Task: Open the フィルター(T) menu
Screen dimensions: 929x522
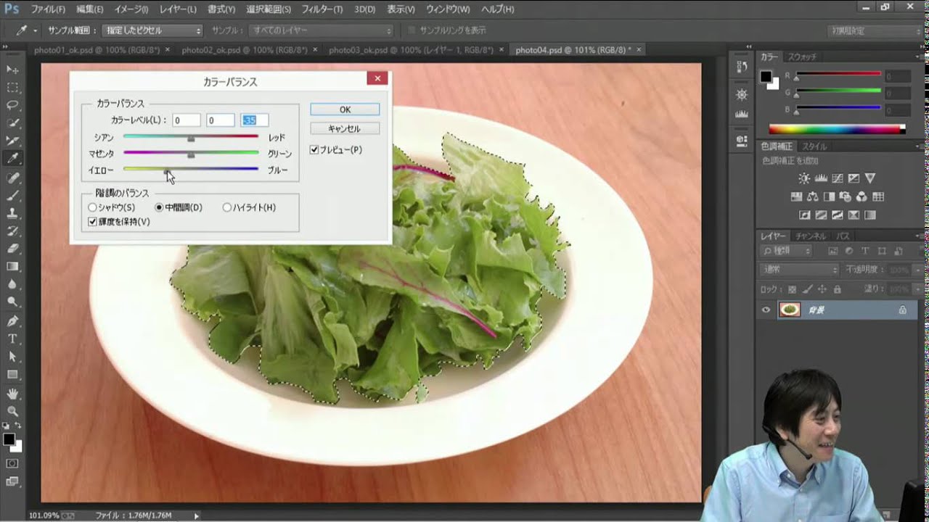Action: click(x=322, y=9)
